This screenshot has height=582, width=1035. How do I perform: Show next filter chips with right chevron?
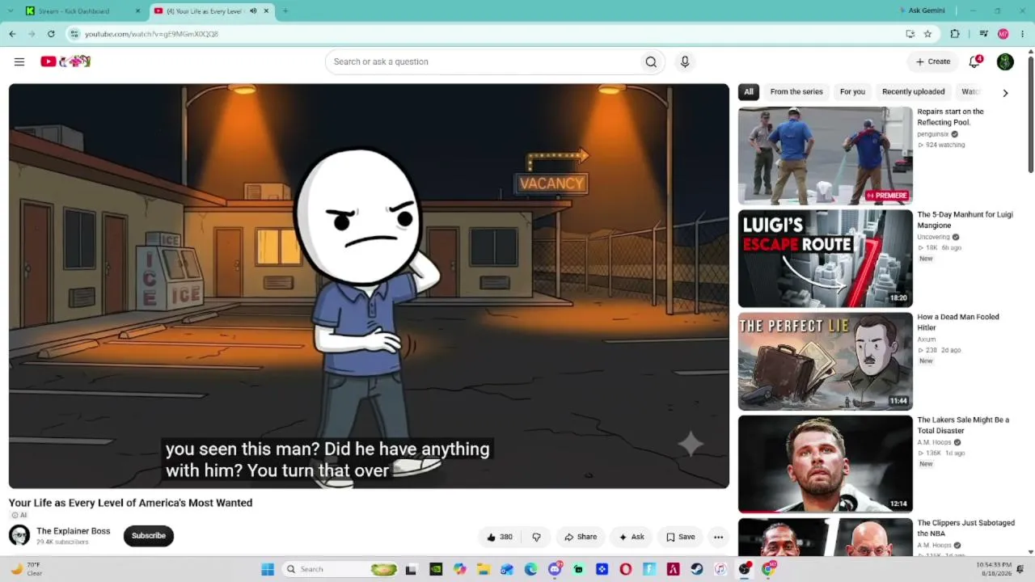tap(1005, 93)
